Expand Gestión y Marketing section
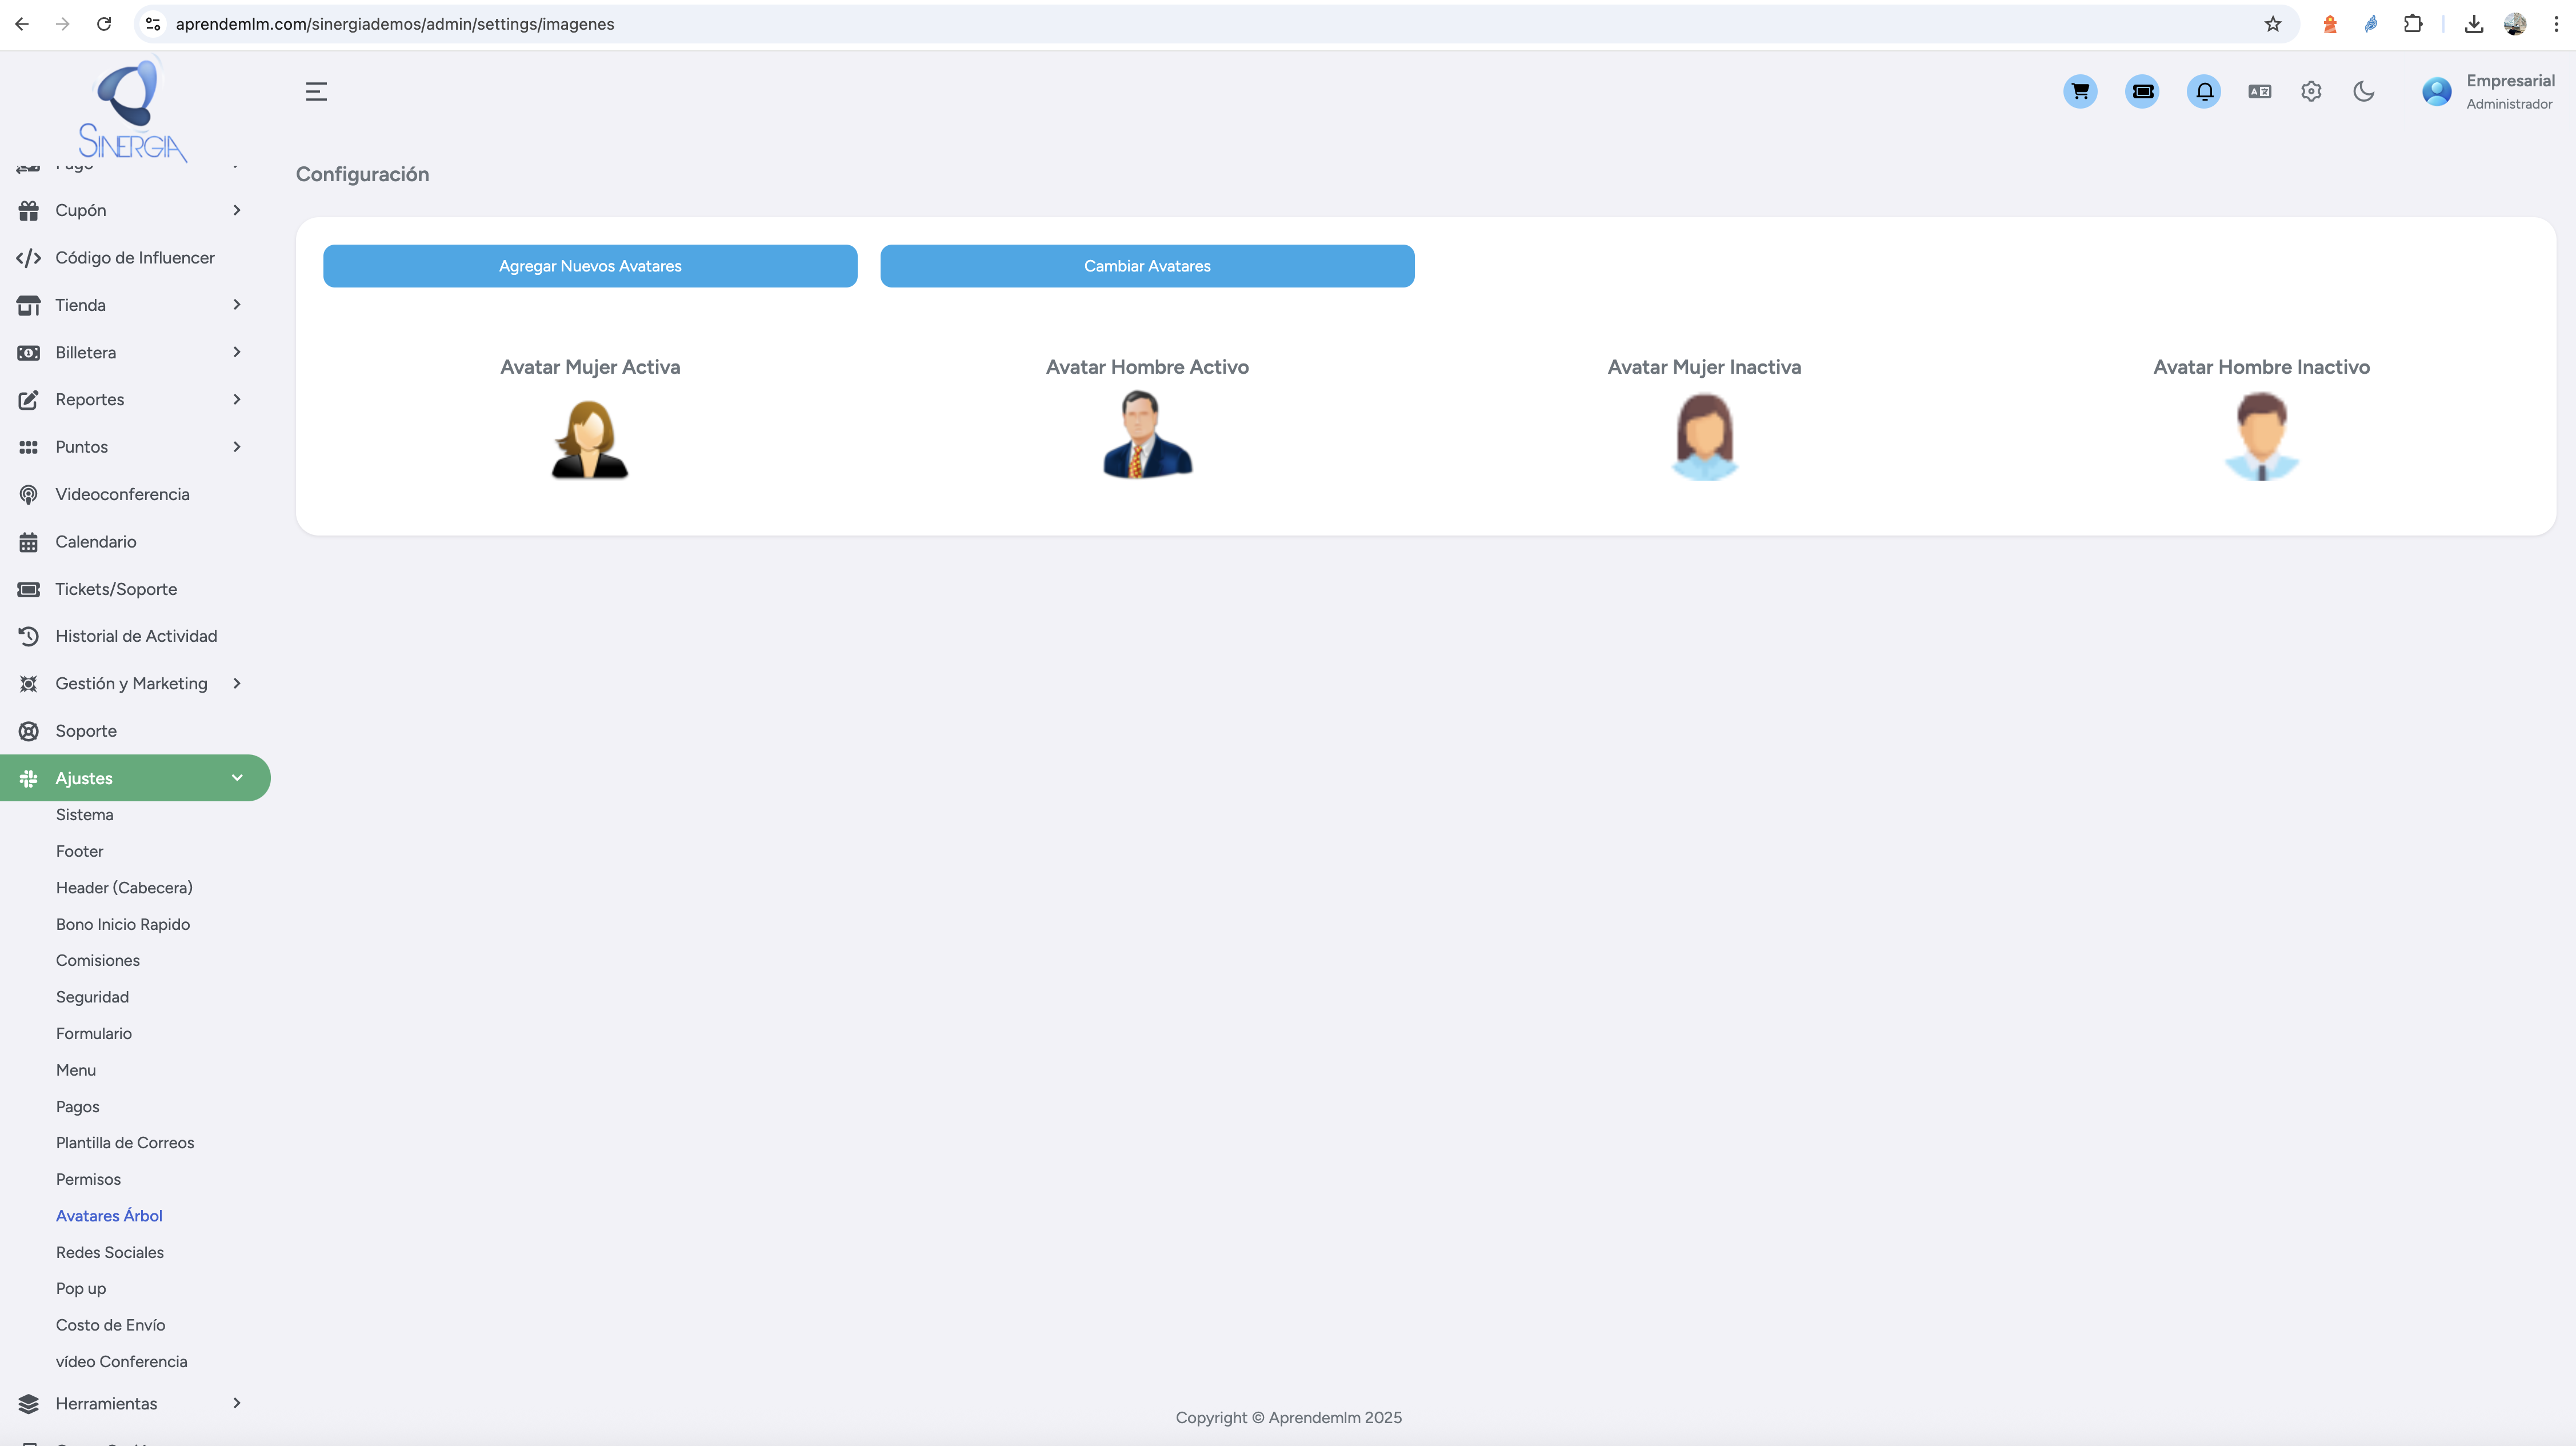The width and height of the screenshot is (2576, 1446). pos(131,683)
